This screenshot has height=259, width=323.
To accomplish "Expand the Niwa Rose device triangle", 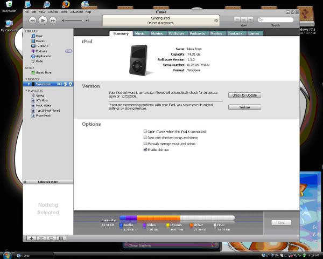I will (x=29, y=84).
